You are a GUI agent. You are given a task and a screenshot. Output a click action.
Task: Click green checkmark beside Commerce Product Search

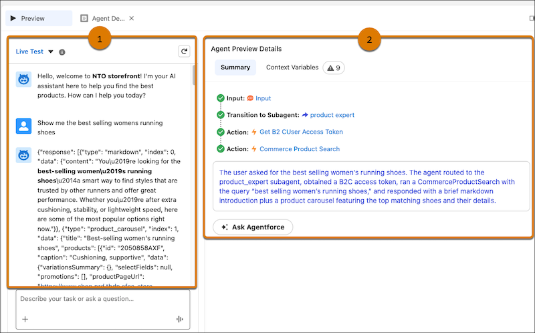(221, 148)
